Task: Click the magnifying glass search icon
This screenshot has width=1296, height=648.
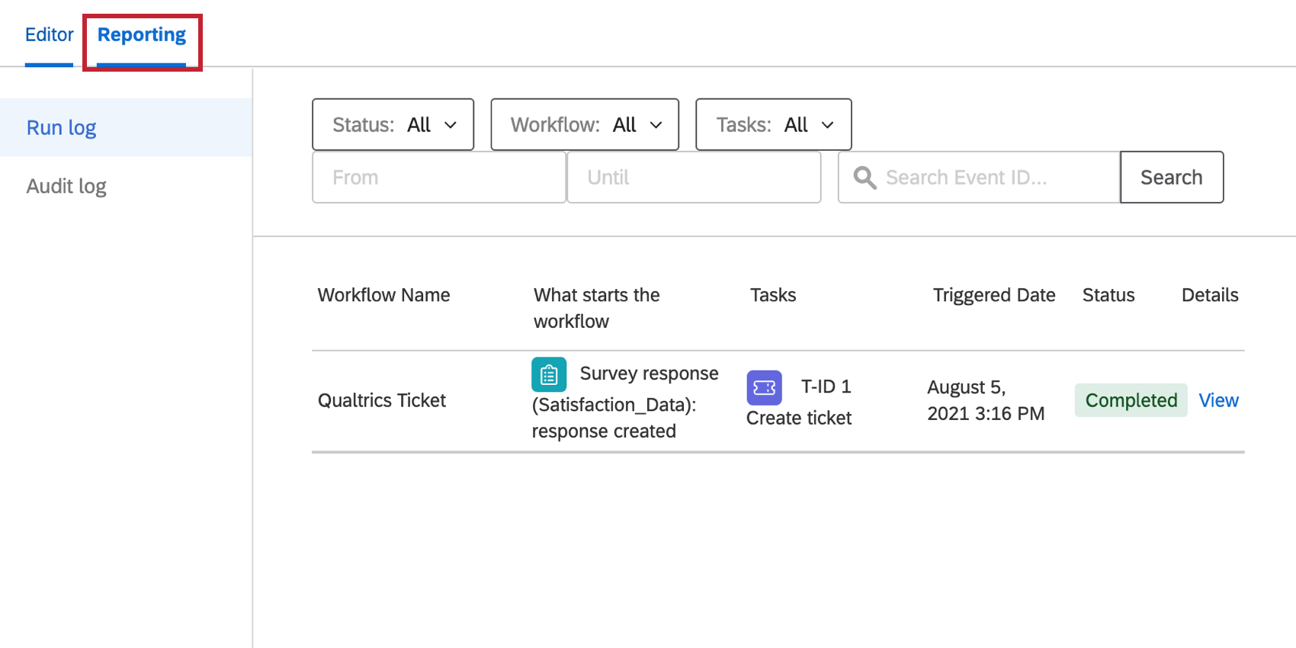Action: pos(865,178)
